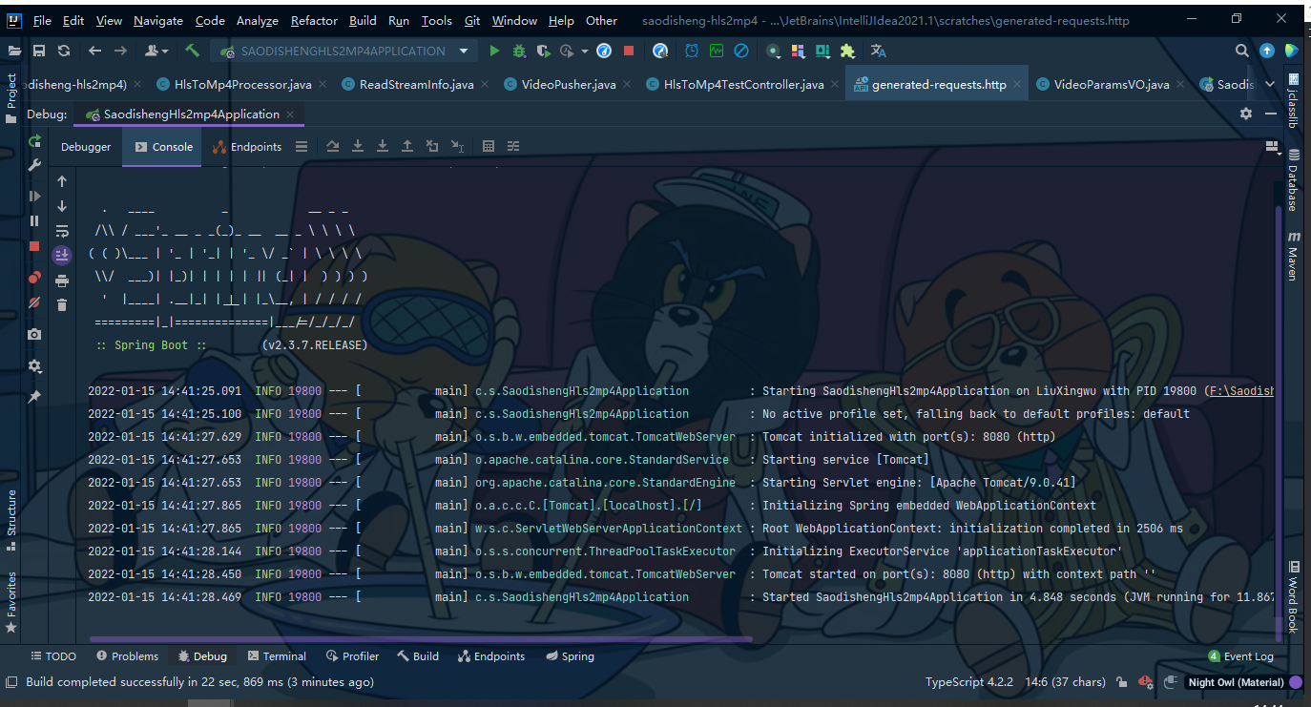
Task: Clear console with trash icon
Action: tap(62, 305)
